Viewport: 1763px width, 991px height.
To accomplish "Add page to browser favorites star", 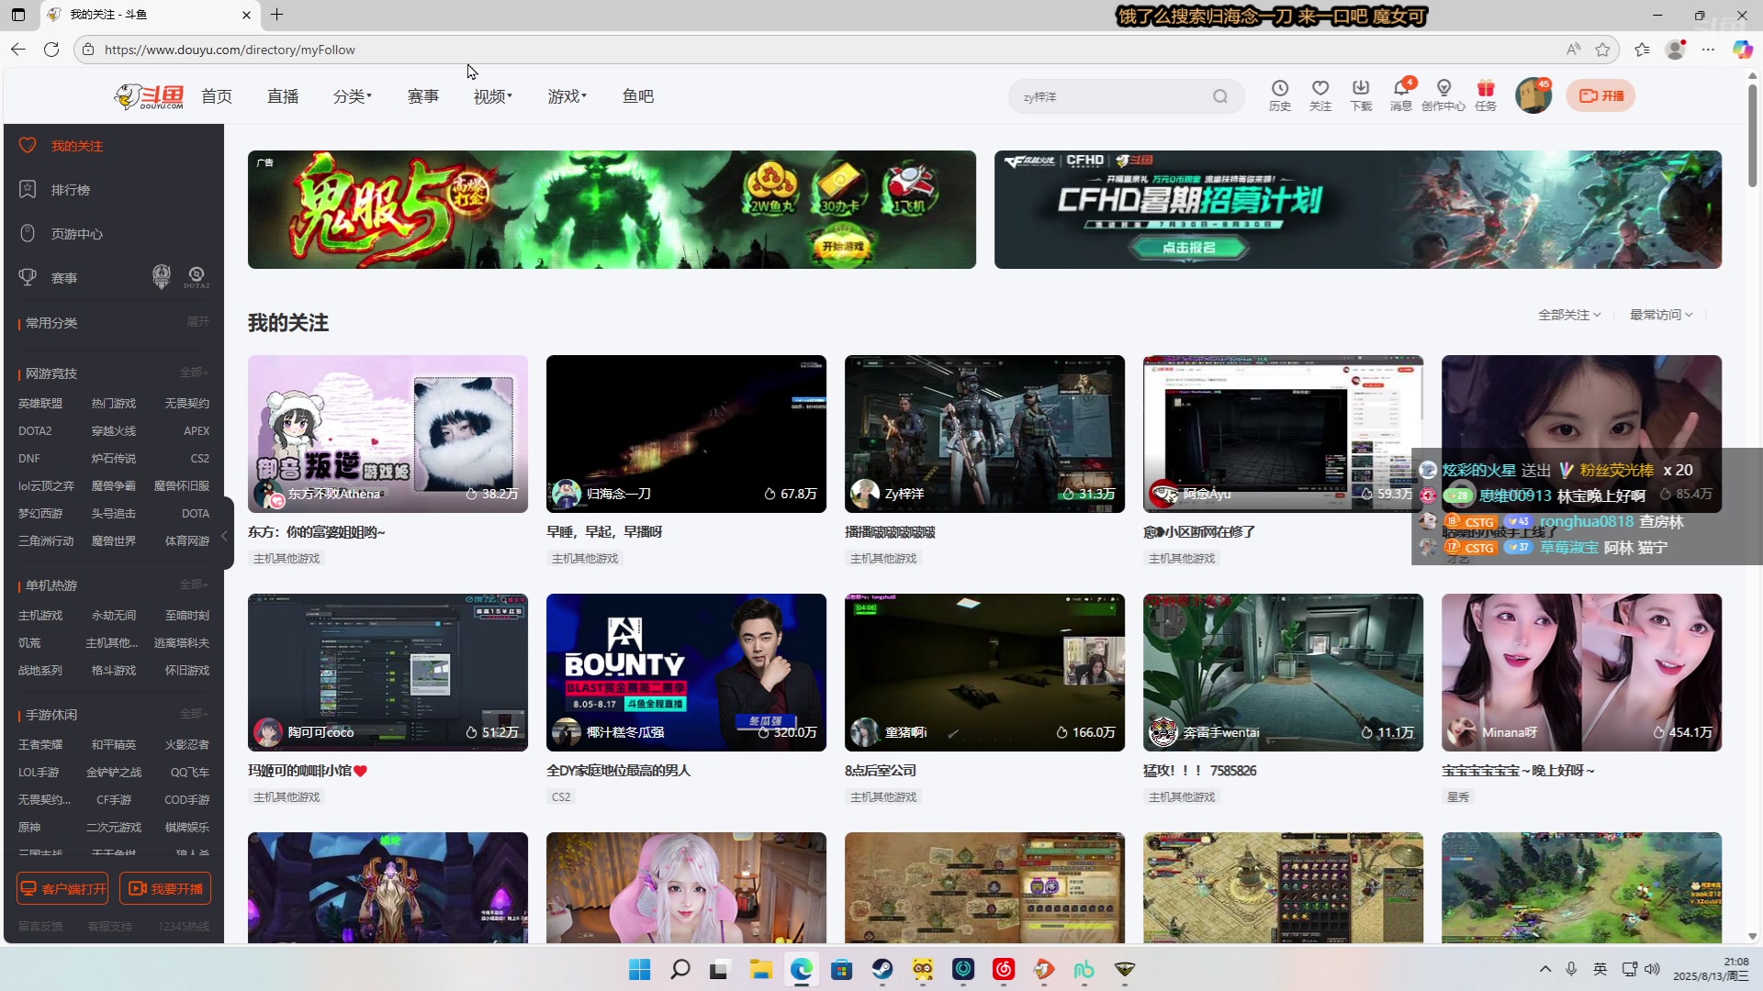I will (1603, 50).
